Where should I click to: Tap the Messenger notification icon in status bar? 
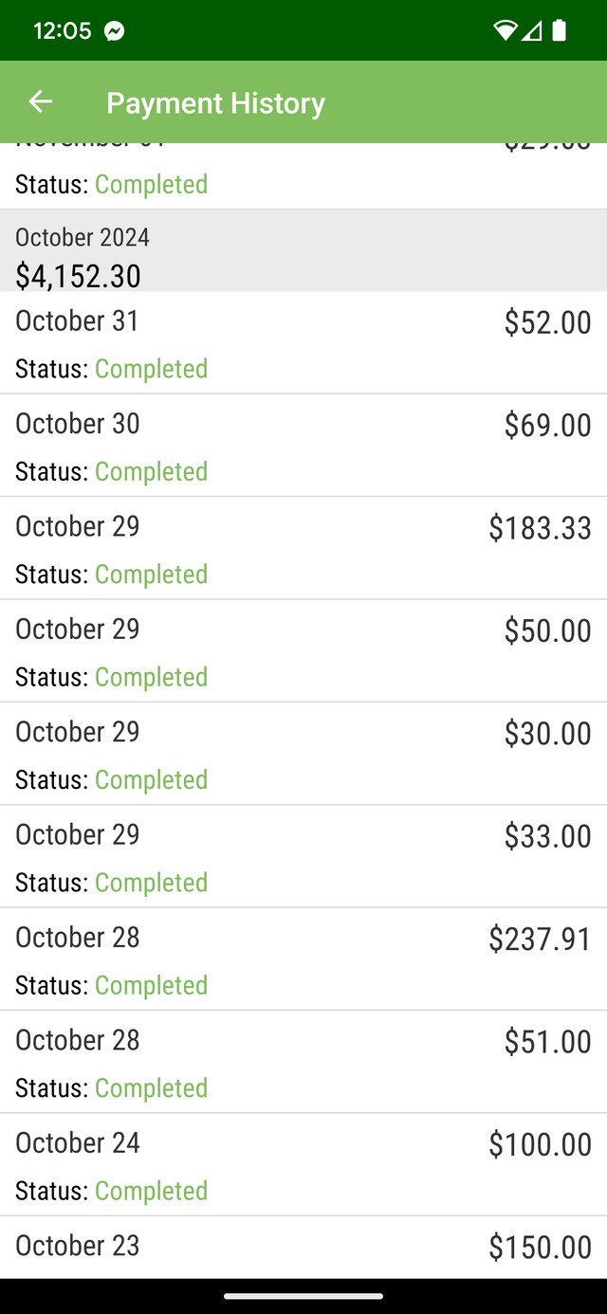(115, 31)
